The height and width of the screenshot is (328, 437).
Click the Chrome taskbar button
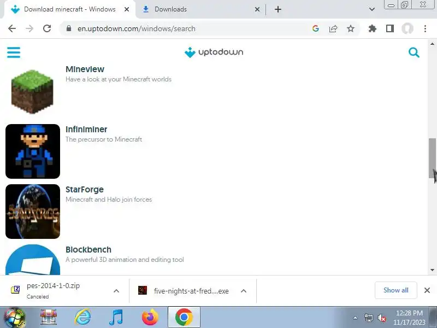point(184,318)
